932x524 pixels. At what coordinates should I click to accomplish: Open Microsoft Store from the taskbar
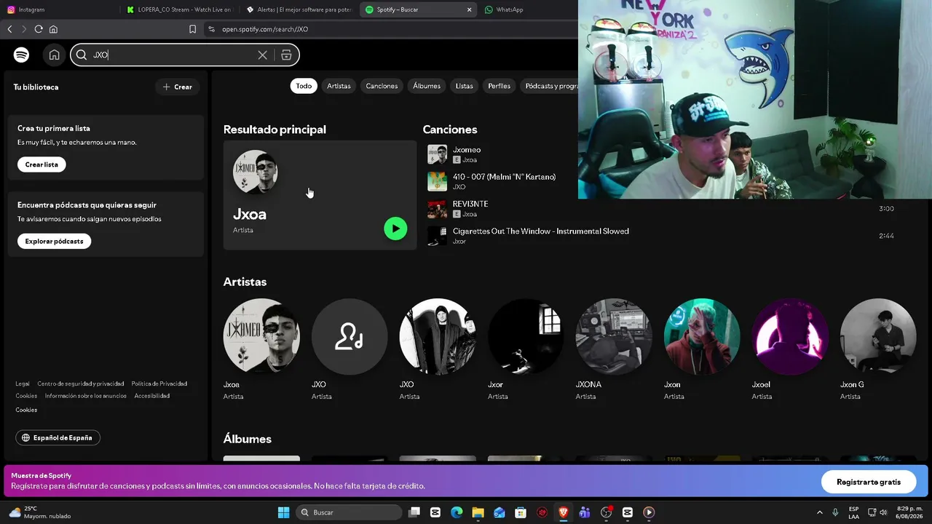tap(521, 512)
